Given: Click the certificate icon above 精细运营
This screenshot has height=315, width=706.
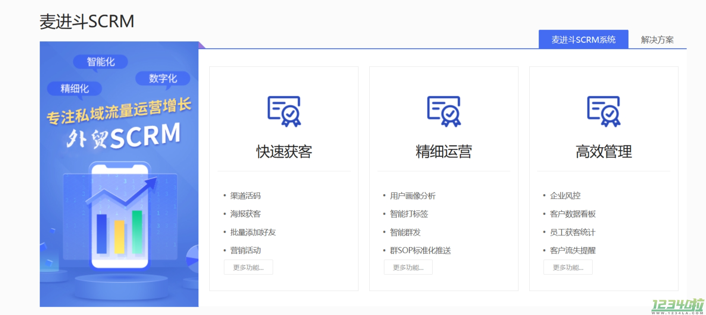Looking at the screenshot, I should [x=444, y=111].
